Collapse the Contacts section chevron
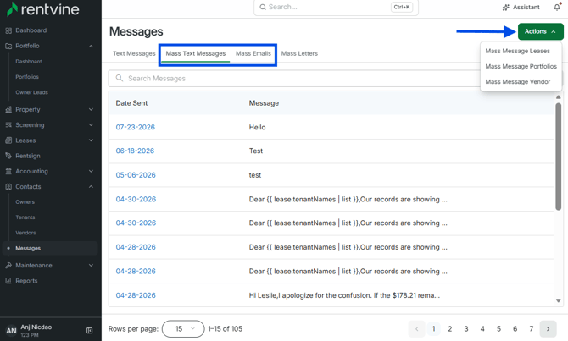The height and width of the screenshot is (341, 568). coord(91,187)
